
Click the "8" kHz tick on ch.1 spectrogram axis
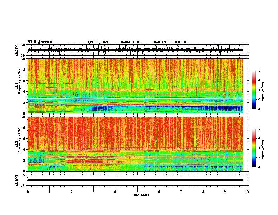pos(25,70)
